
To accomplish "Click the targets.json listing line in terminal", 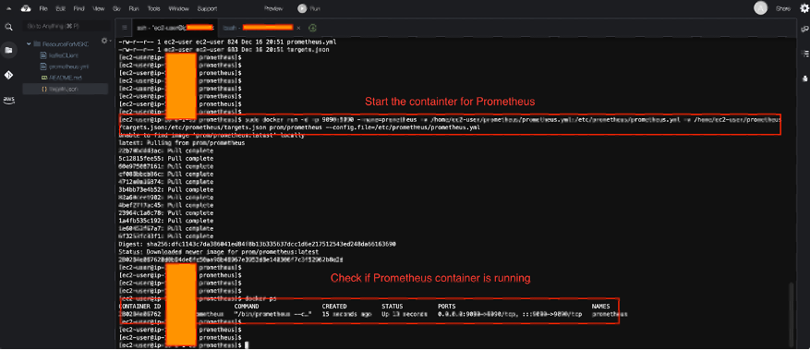I will pos(224,50).
